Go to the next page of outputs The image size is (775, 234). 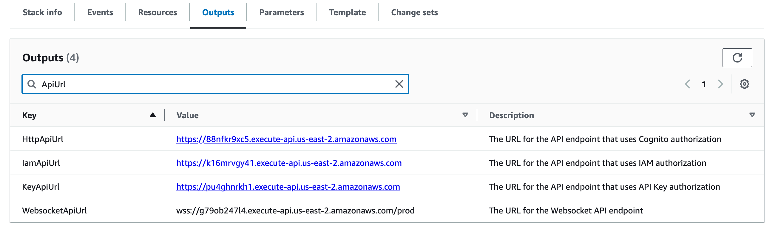[x=720, y=84]
